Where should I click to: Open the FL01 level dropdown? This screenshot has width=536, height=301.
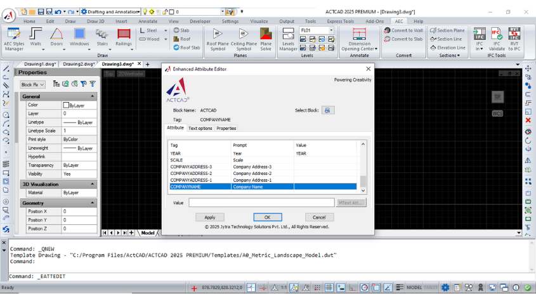(x=331, y=30)
